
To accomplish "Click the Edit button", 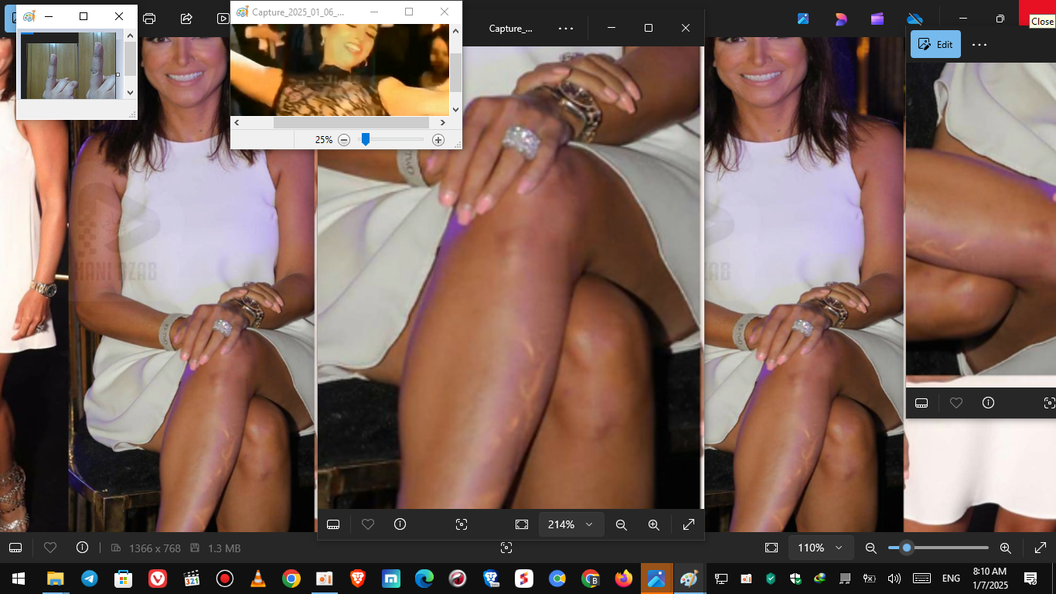I will pos(935,45).
